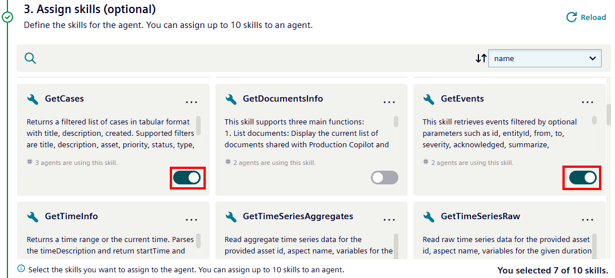Click the search magnifier icon
The height and width of the screenshot is (278, 615).
click(30, 58)
